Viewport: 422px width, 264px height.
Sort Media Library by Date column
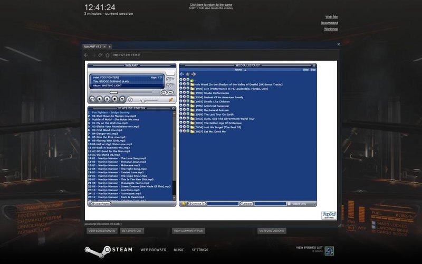pyautogui.click(x=306, y=70)
